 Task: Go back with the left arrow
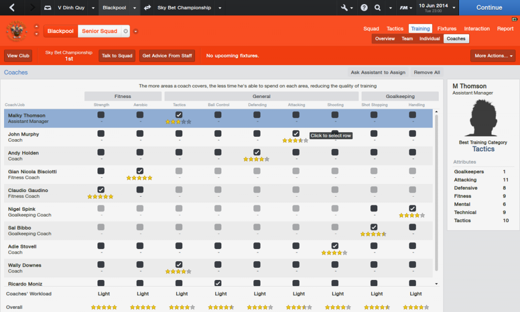coord(12,7)
